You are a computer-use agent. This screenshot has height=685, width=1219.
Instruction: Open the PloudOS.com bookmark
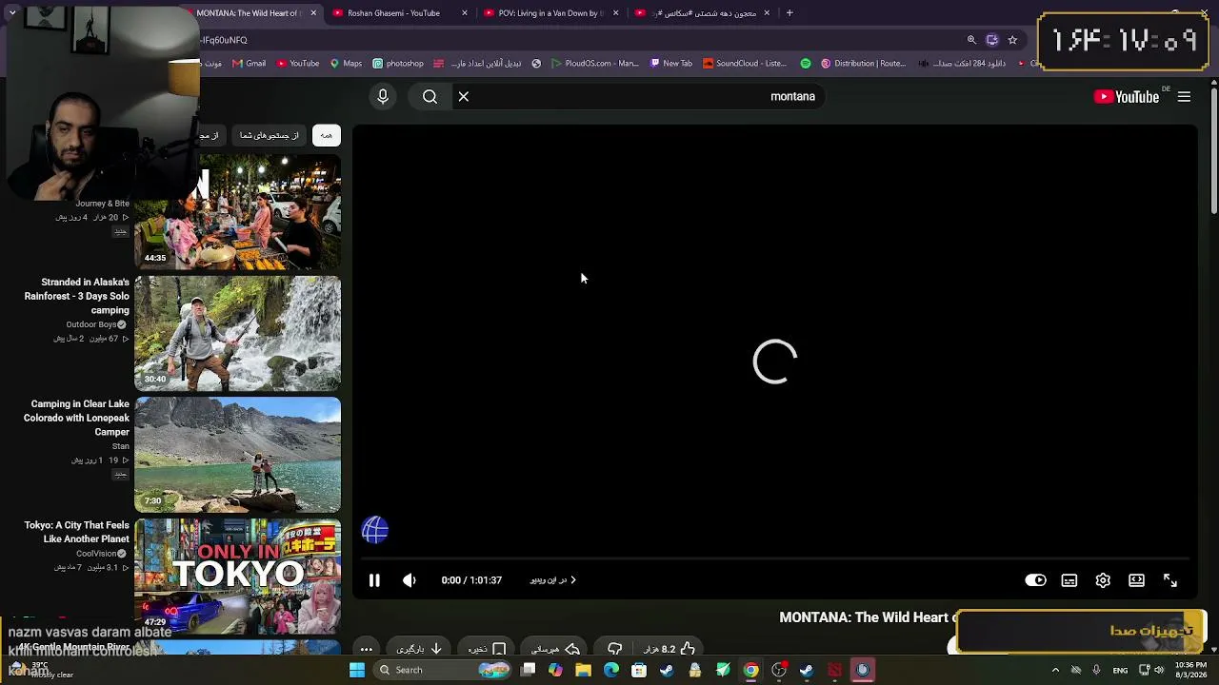[x=595, y=64]
